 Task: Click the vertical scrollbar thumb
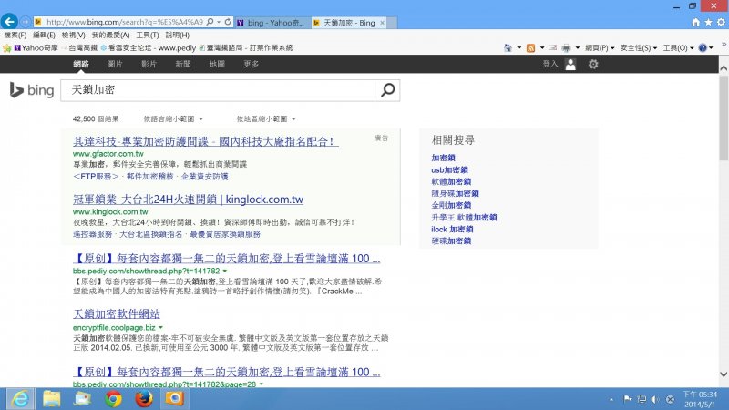[724, 118]
